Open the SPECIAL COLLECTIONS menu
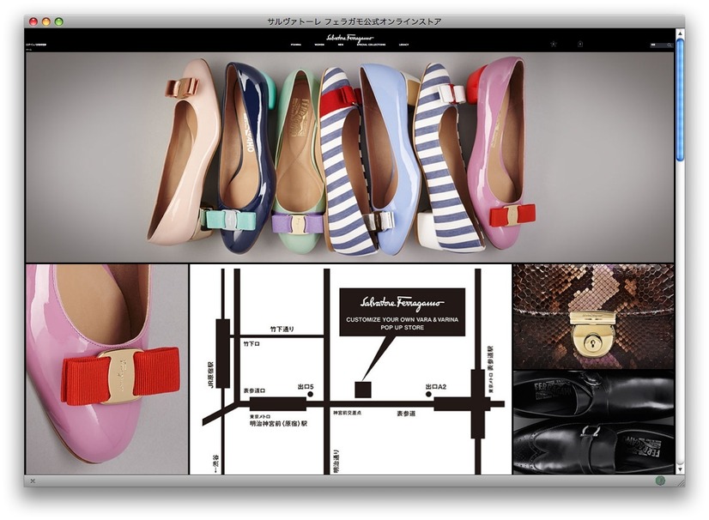 click(x=371, y=45)
